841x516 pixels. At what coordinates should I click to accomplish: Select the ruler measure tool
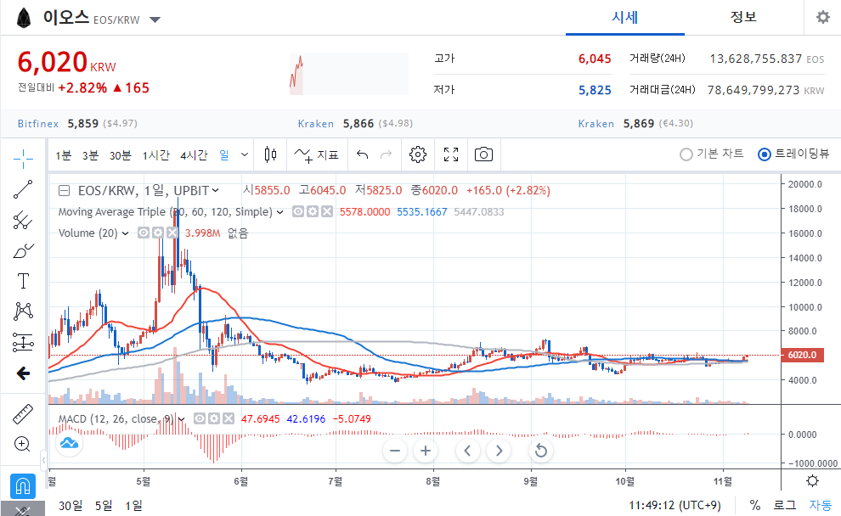click(23, 414)
